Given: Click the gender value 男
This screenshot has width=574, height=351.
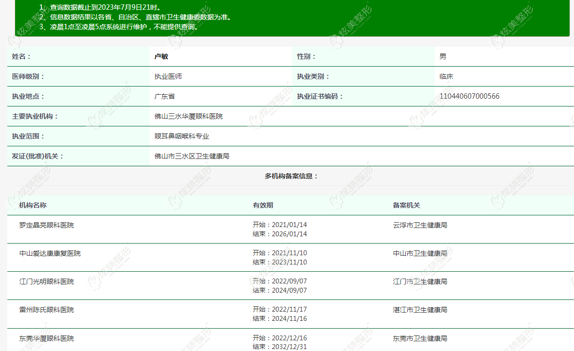Looking at the screenshot, I should click(x=443, y=56).
